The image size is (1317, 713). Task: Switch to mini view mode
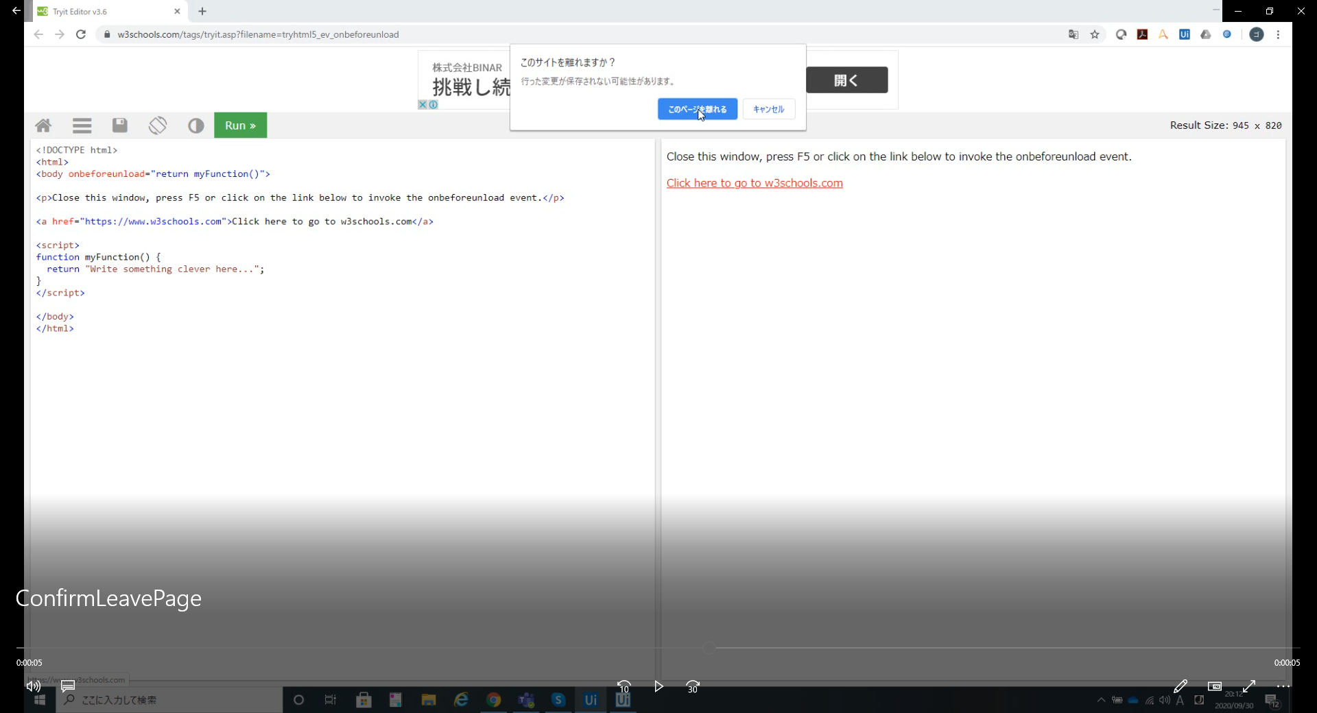pyautogui.click(x=1215, y=686)
